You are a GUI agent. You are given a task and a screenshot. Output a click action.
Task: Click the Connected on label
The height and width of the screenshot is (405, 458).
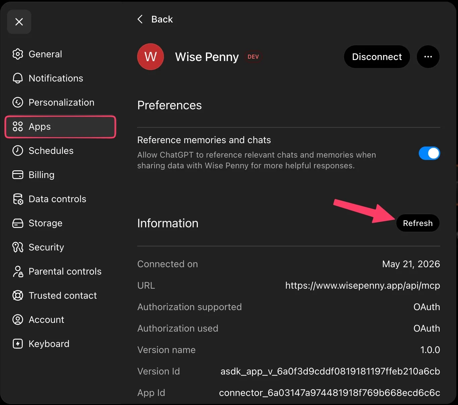[168, 264]
